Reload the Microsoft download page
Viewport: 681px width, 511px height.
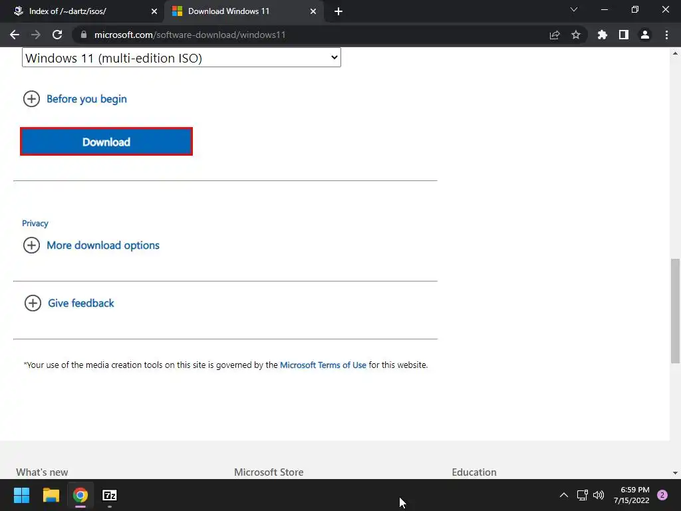tap(57, 35)
